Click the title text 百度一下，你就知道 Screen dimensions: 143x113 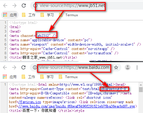coord(39,110)
